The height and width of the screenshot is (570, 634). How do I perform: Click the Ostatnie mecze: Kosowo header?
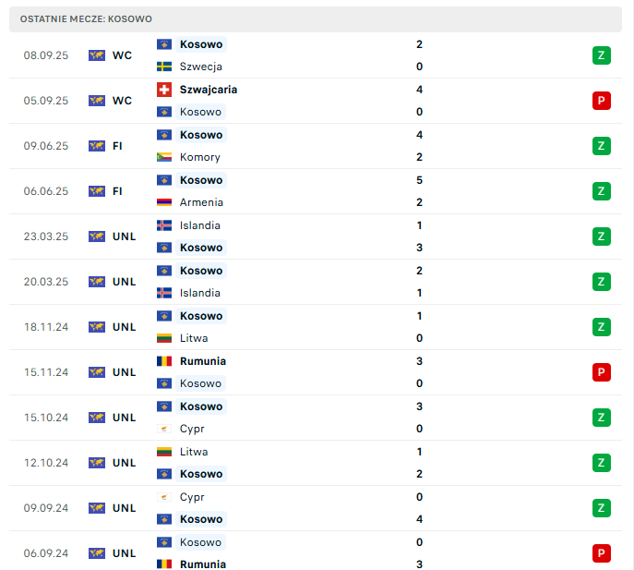pos(87,18)
